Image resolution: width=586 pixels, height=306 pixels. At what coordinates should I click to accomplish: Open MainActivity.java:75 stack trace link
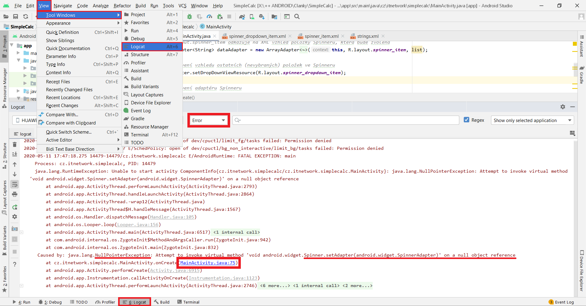tap(208, 263)
